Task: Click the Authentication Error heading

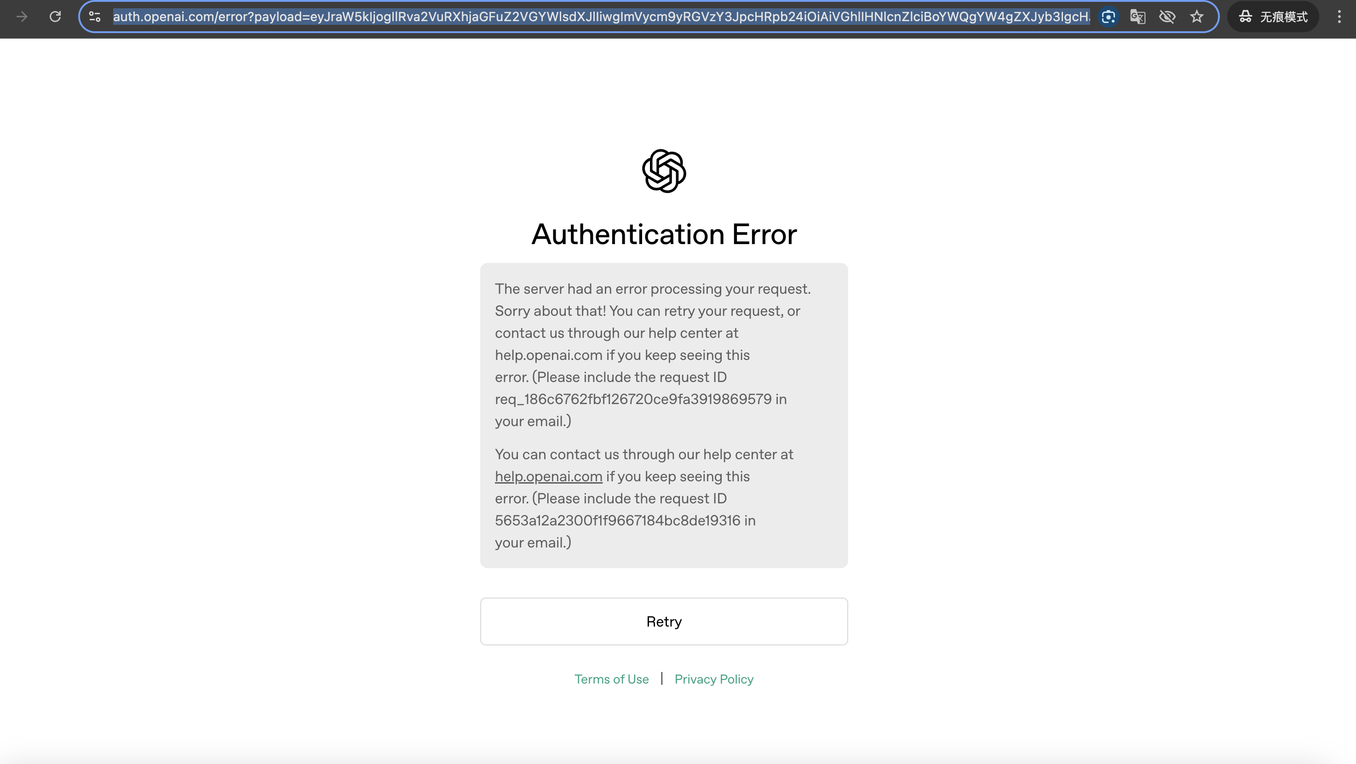Action: pyautogui.click(x=664, y=234)
